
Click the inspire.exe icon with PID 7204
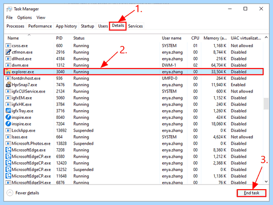pyautogui.click(x=8, y=124)
